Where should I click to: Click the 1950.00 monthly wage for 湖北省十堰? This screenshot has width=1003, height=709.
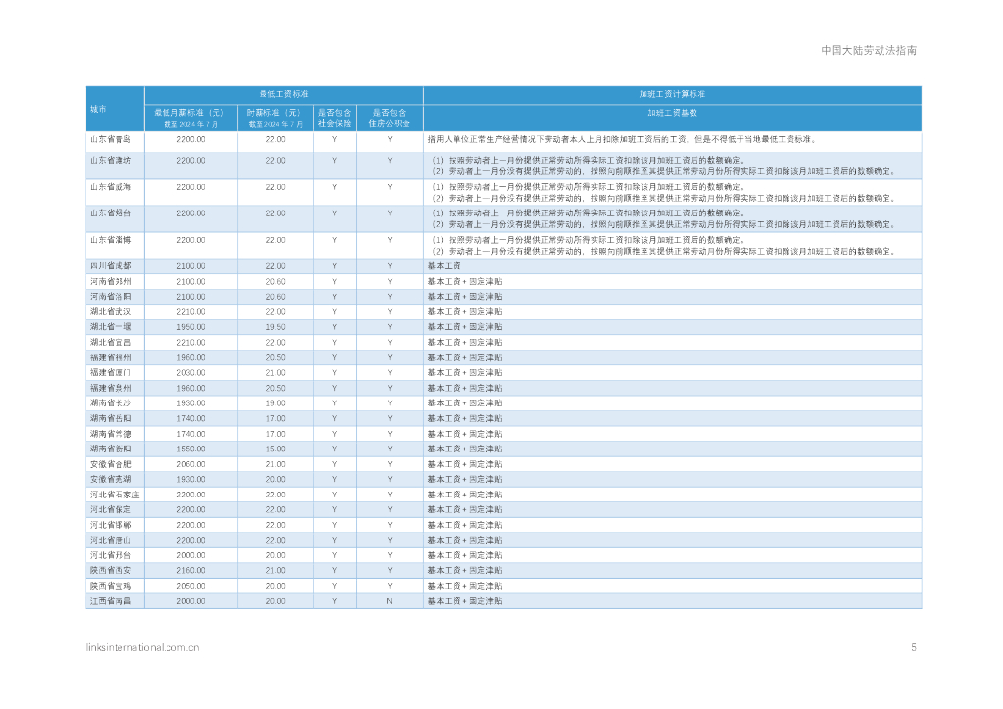pos(191,327)
